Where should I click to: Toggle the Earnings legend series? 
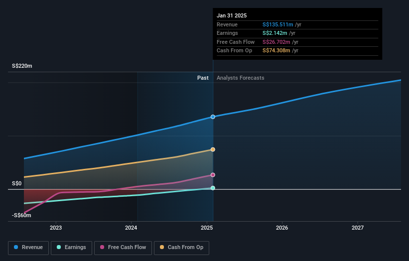click(71, 248)
